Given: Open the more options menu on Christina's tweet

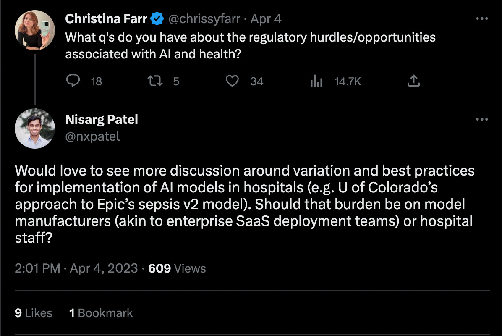Looking at the screenshot, I should (482, 19).
